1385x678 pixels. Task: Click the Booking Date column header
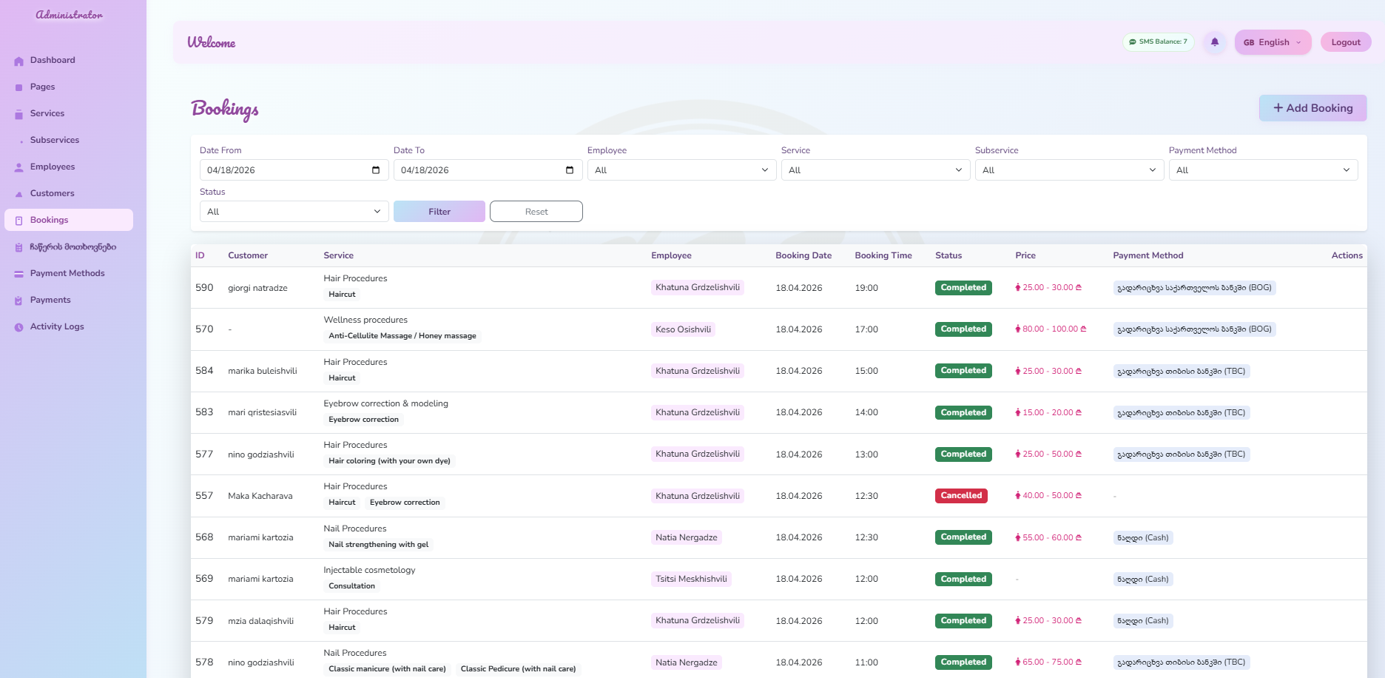[x=803, y=255]
